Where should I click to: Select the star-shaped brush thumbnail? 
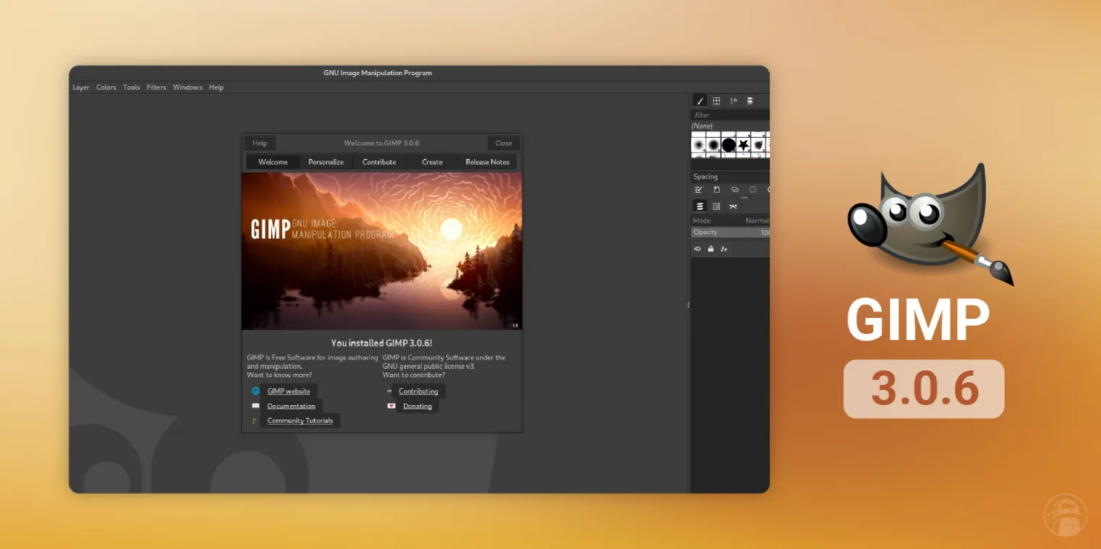click(743, 145)
